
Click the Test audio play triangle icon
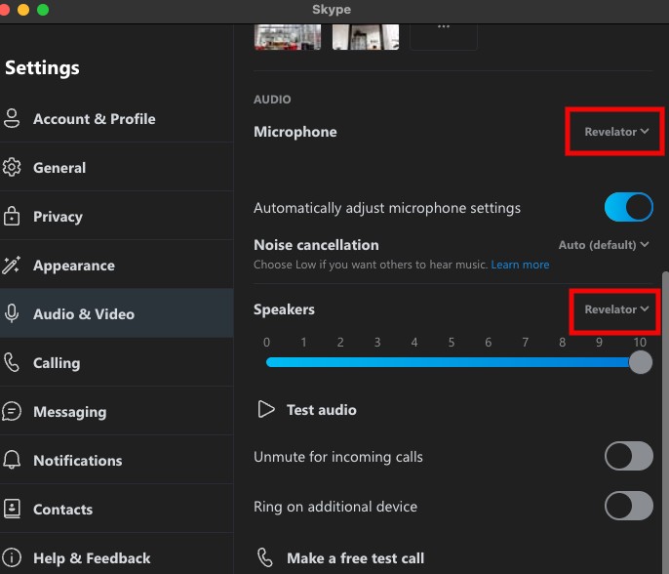(266, 409)
